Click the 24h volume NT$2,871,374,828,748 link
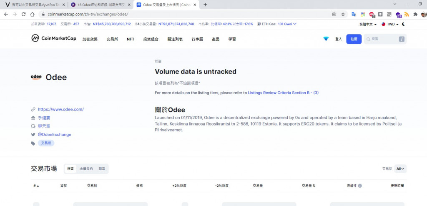The width and height of the screenshot is (427, 206). (x=176, y=24)
